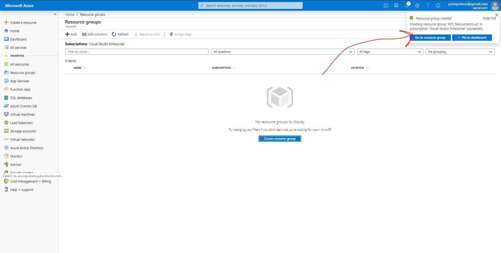The image size is (501, 253).
Task: Click the Create a resource plus icon
Action: coord(6,22)
